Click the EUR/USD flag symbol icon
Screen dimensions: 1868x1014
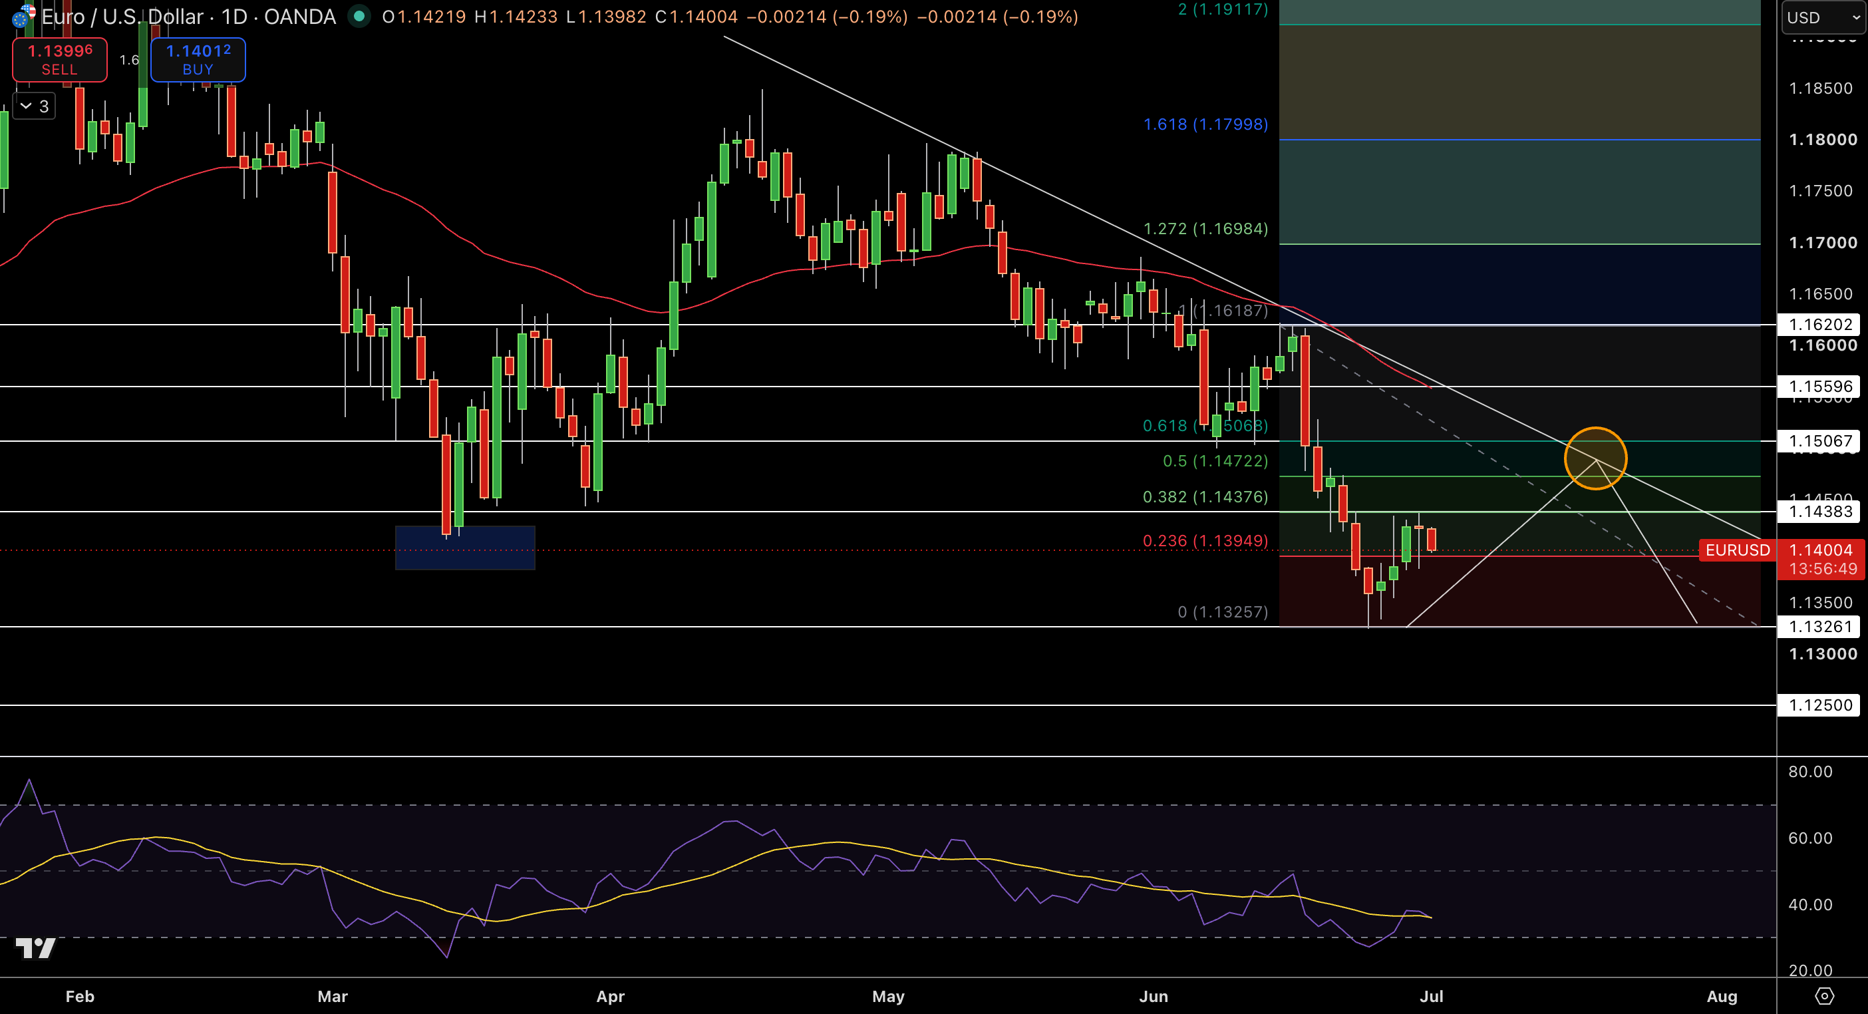point(23,16)
